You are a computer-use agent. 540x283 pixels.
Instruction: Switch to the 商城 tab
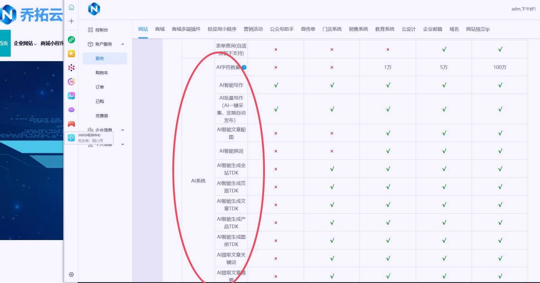point(160,29)
